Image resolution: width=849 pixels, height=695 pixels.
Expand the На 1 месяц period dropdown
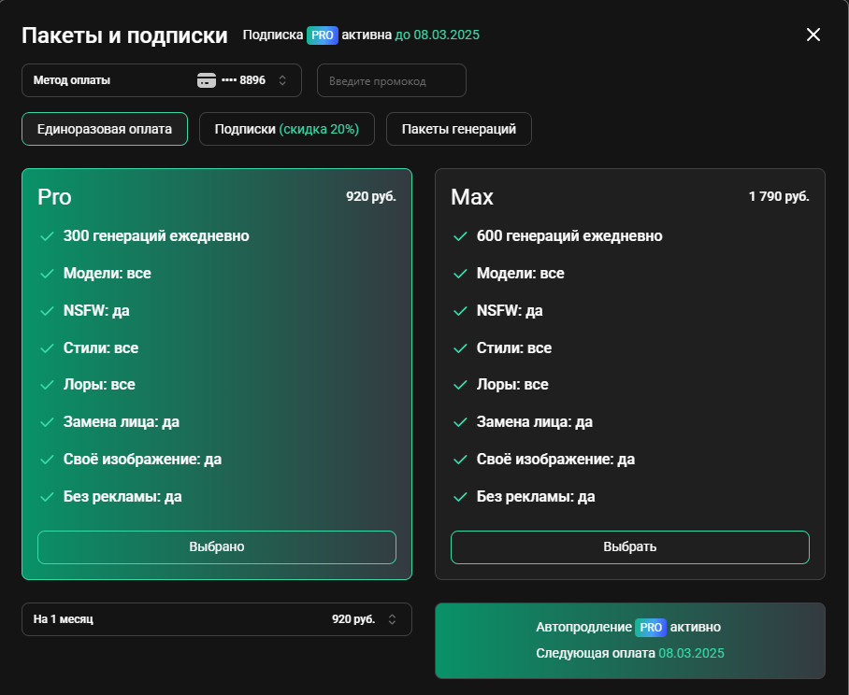tap(217, 619)
